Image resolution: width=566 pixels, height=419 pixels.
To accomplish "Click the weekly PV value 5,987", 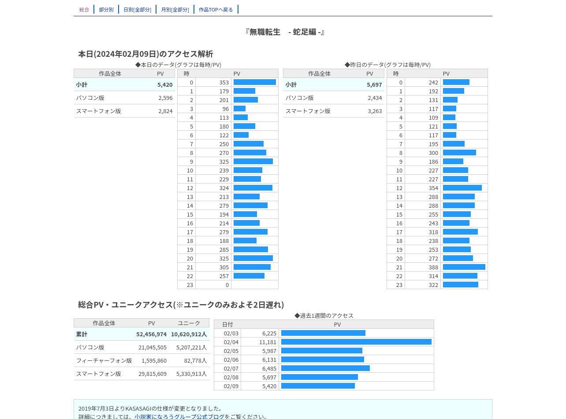I will [x=269, y=351].
